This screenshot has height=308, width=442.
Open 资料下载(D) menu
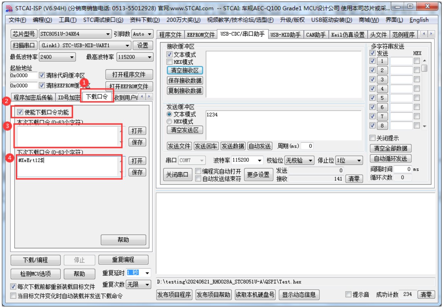point(145,20)
